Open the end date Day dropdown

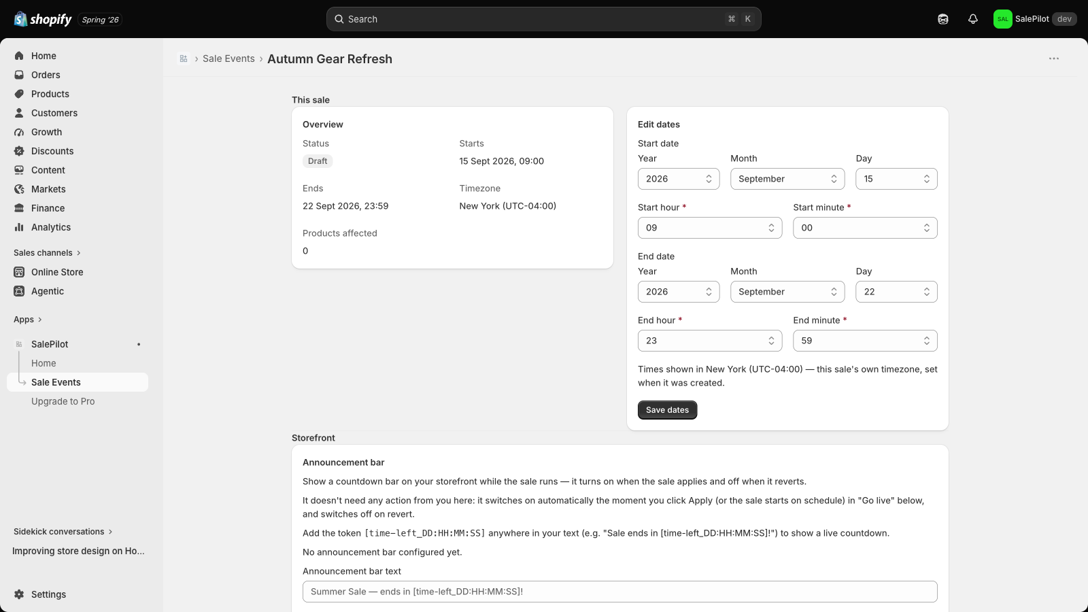896,292
